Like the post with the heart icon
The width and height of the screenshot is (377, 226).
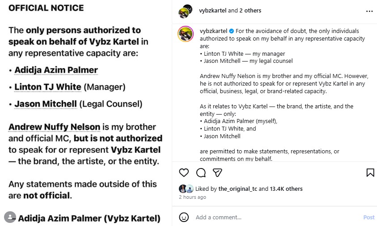click(184, 173)
